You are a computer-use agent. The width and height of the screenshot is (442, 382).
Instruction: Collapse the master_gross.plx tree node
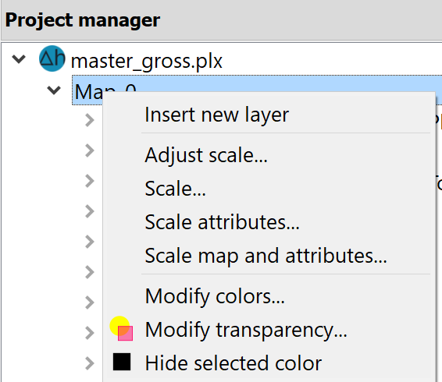pos(19,59)
